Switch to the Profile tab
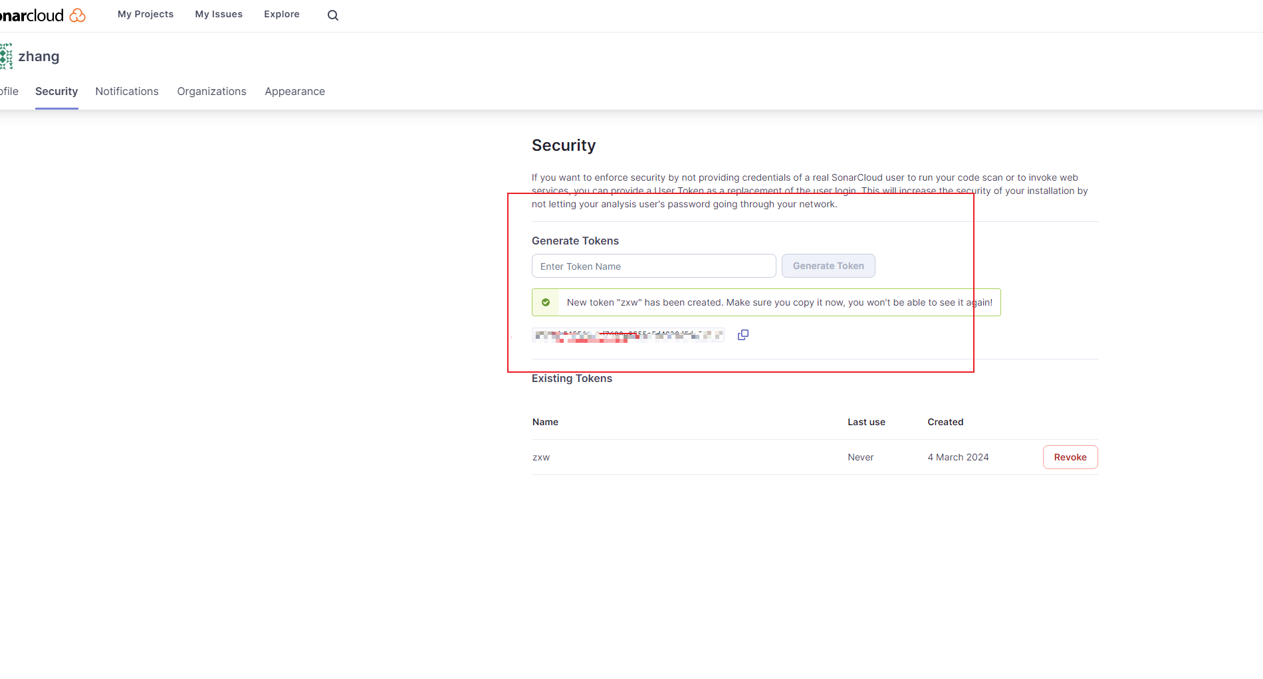Screen dimensions: 1263x679 9,92
